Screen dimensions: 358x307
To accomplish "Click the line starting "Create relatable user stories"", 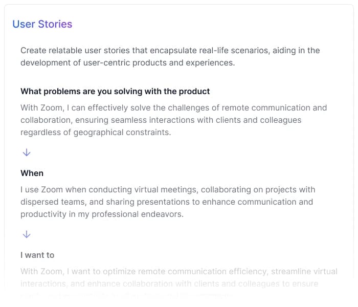I will coord(170,51).
